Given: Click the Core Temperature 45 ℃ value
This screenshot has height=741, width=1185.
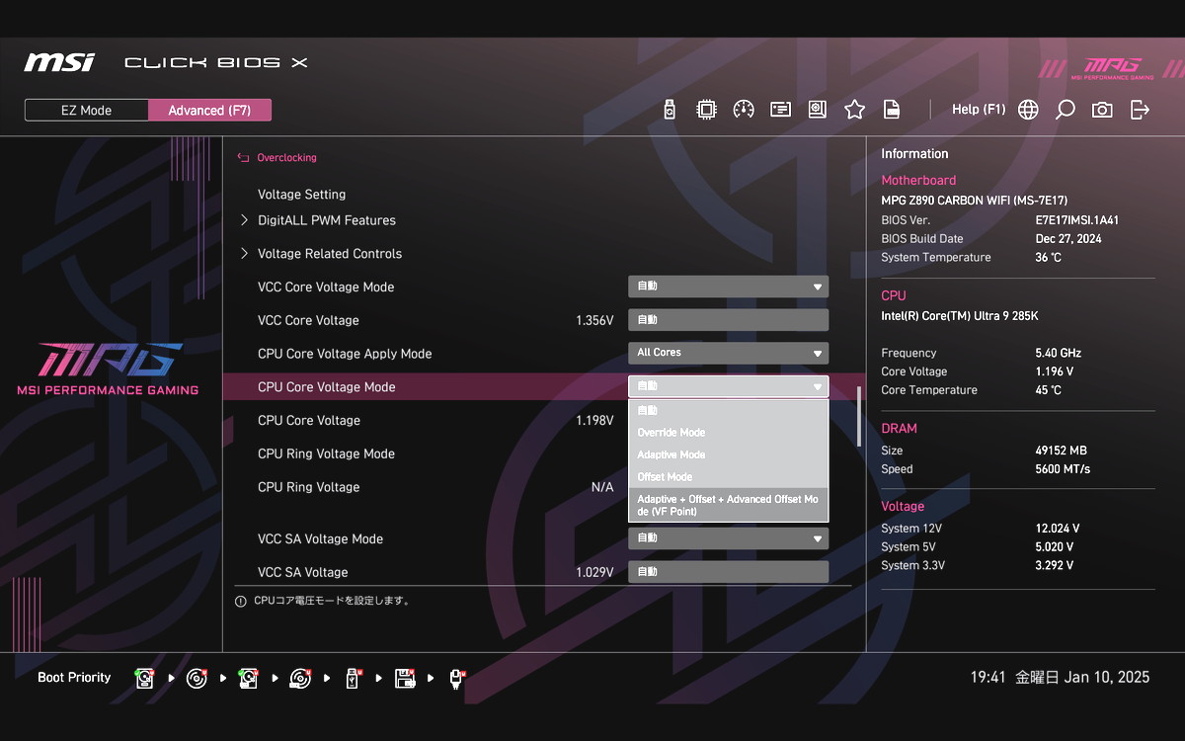Looking at the screenshot, I should (x=1048, y=390).
